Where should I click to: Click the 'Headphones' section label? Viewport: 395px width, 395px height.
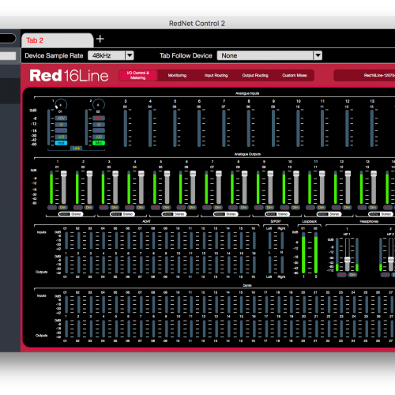click(369, 221)
